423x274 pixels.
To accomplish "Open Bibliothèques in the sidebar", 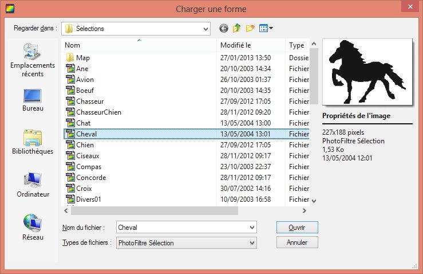I will tap(32, 142).
